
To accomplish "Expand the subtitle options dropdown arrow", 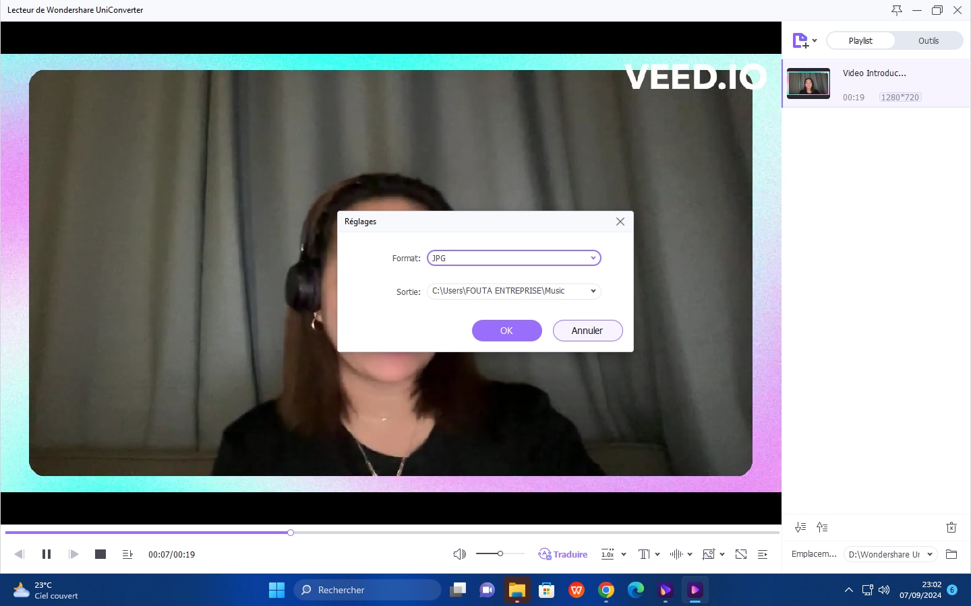I will [657, 554].
